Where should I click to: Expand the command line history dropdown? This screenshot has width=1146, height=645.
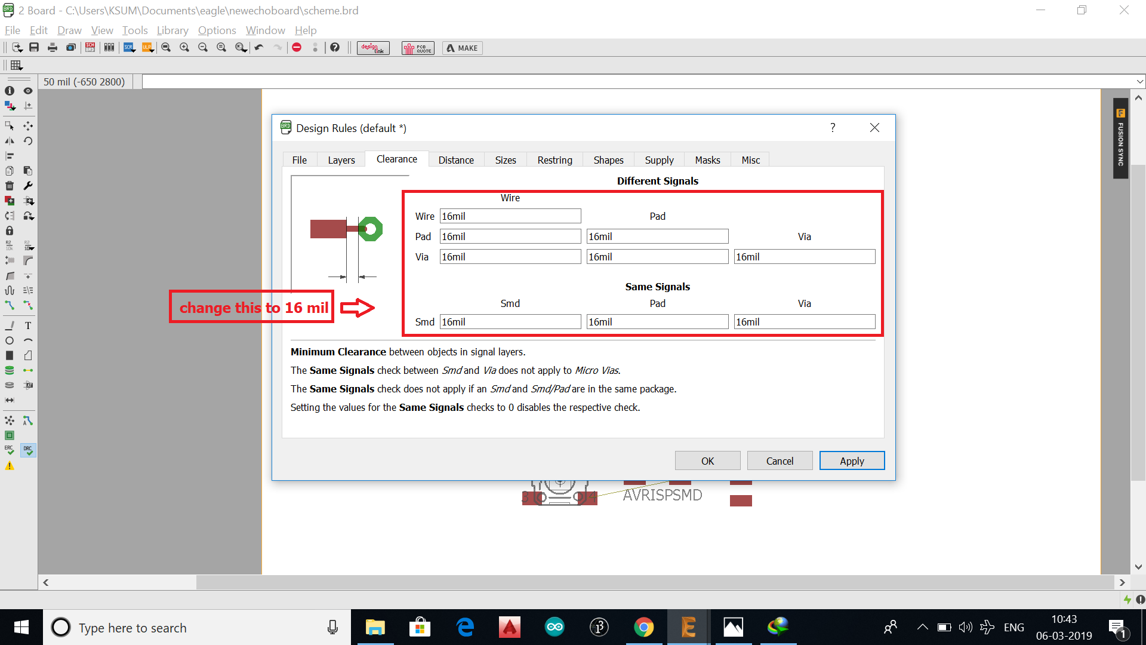(1139, 82)
